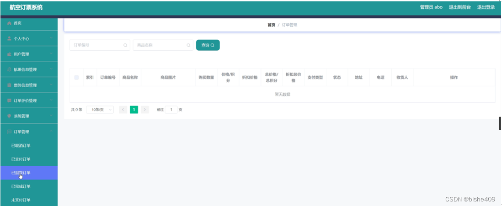Expand the 票务信息管理 menu chevron
Image resolution: width=502 pixels, height=206 pixels.
click(x=51, y=85)
